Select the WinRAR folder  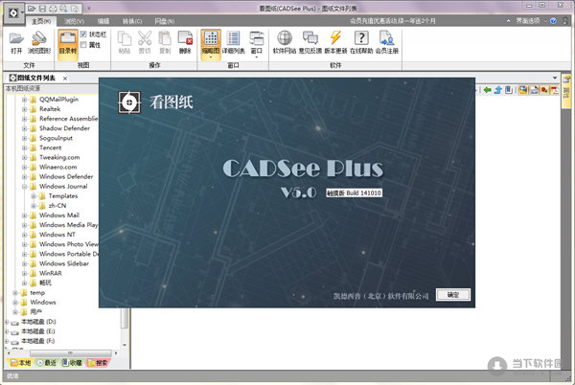(x=51, y=273)
